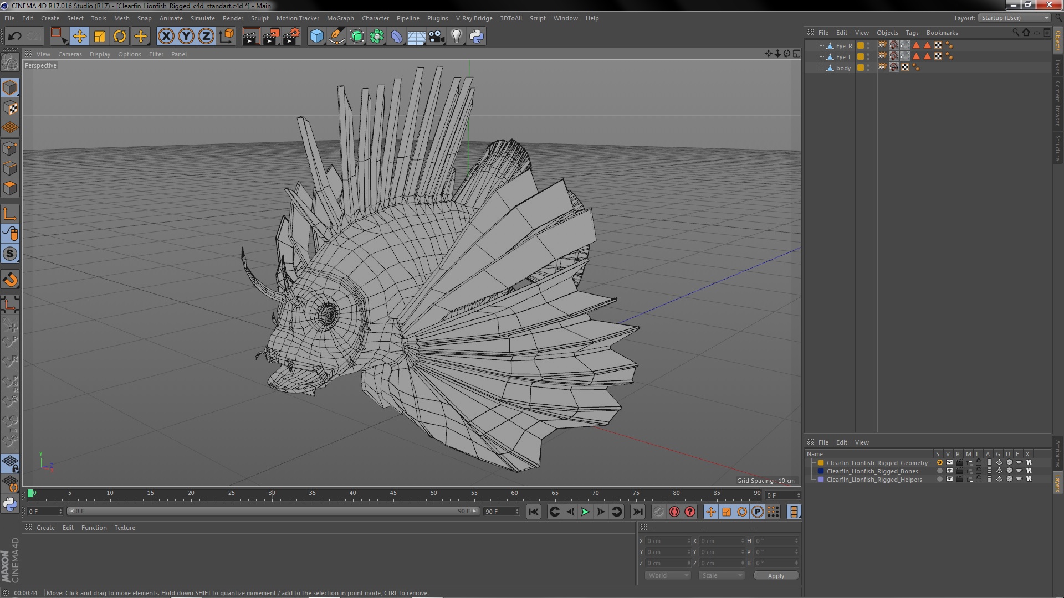The width and height of the screenshot is (1064, 598).
Task: Open Objects manager Tags menu
Action: pos(912,33)
